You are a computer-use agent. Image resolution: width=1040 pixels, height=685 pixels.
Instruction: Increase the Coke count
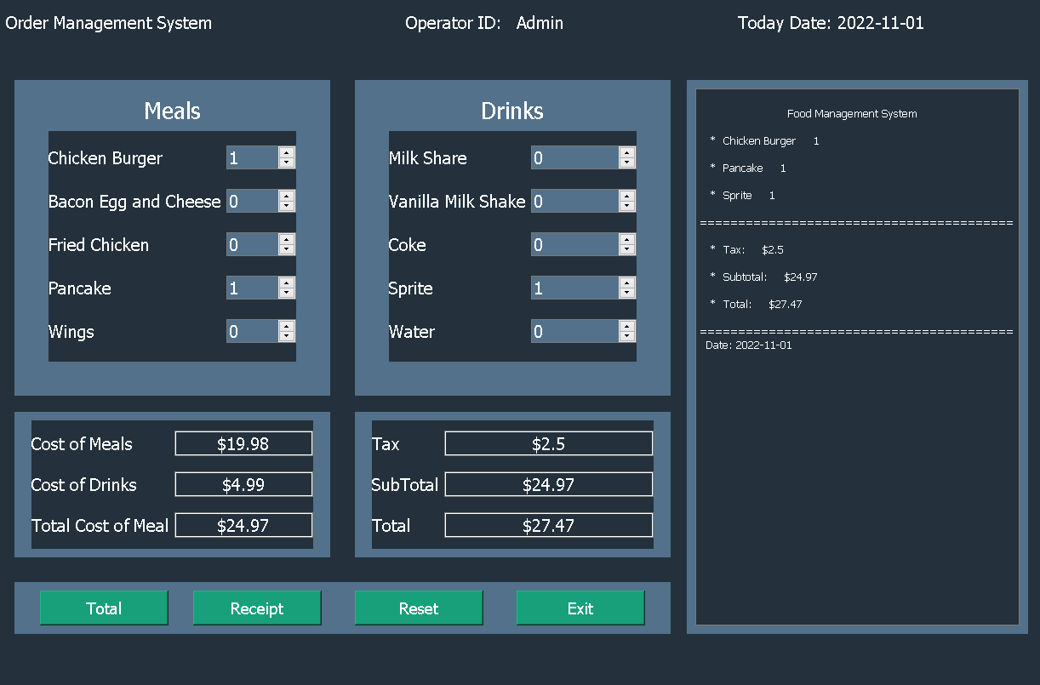pyautogui.click(x=627, y=240)
